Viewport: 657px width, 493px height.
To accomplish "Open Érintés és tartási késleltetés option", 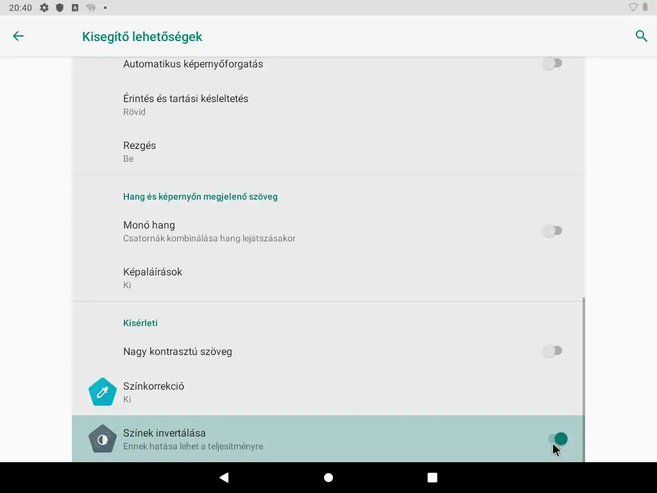I will 328,105.
